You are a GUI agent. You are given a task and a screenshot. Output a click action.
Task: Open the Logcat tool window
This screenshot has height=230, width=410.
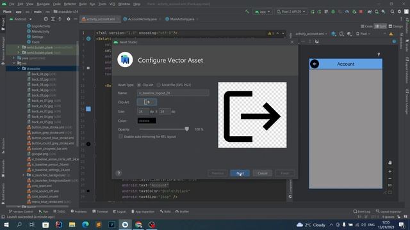coord(119,211)
